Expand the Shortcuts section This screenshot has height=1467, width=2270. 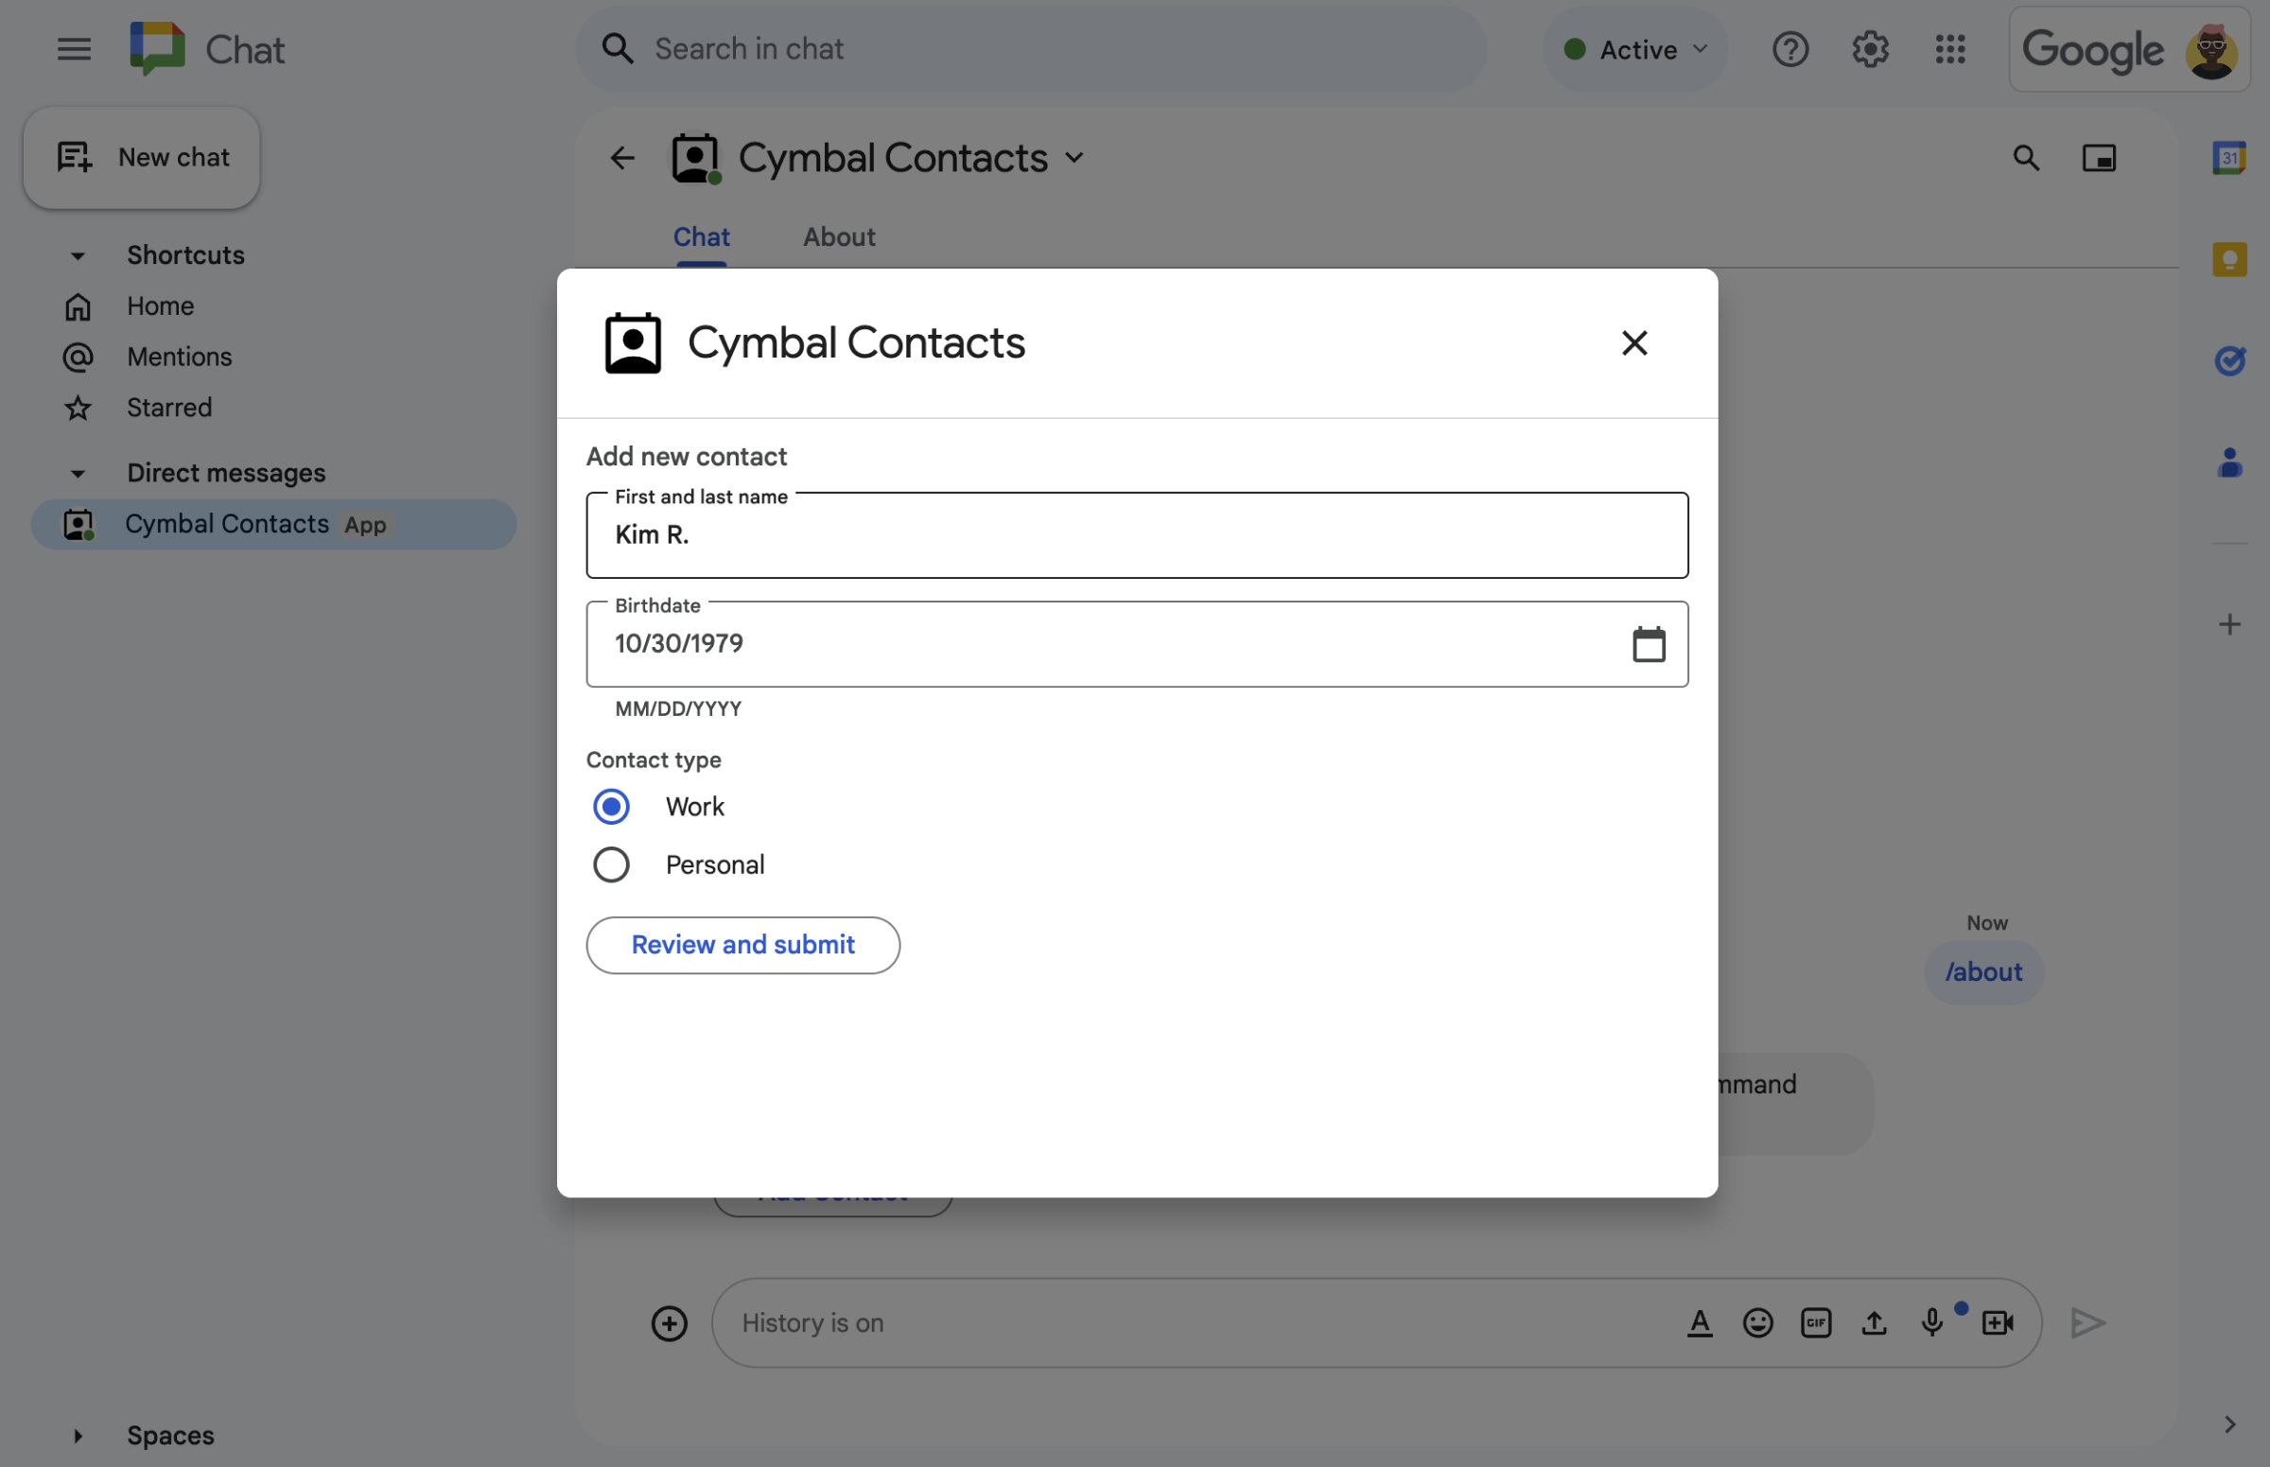[76, 254]
